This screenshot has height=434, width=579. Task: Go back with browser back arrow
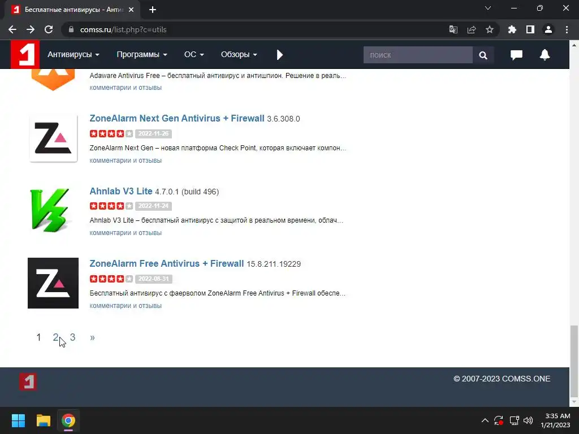pyautogui.click(x=12, y=29)
